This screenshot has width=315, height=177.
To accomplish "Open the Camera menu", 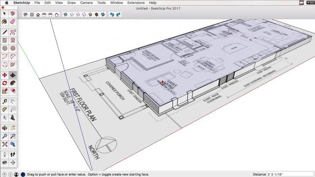I will pos(87,2).
